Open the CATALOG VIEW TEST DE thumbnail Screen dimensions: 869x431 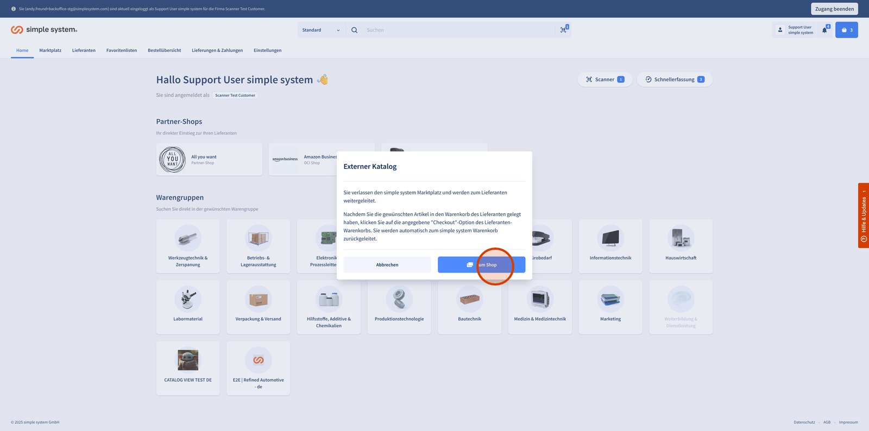pyautogui.click(x=188, y=360)
